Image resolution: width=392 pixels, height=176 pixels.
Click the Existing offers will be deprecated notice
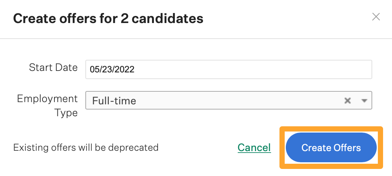point(86,147)
